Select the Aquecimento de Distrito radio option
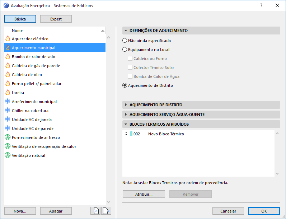The height and width of the screenshot is (219, 286). tap(125, 85)
